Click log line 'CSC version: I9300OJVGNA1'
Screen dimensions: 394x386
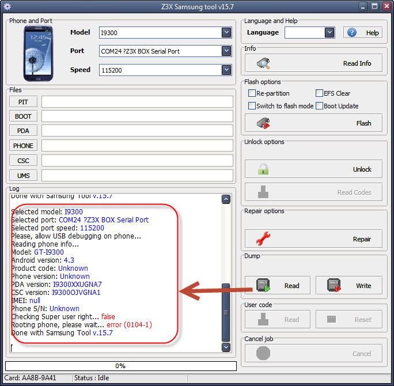[56, 292]
